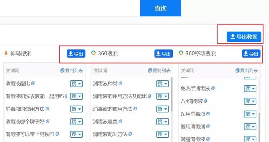Open 搜 dropdown next to 免洗手消毒液
The image size is (269, 142).
[250, 88]
